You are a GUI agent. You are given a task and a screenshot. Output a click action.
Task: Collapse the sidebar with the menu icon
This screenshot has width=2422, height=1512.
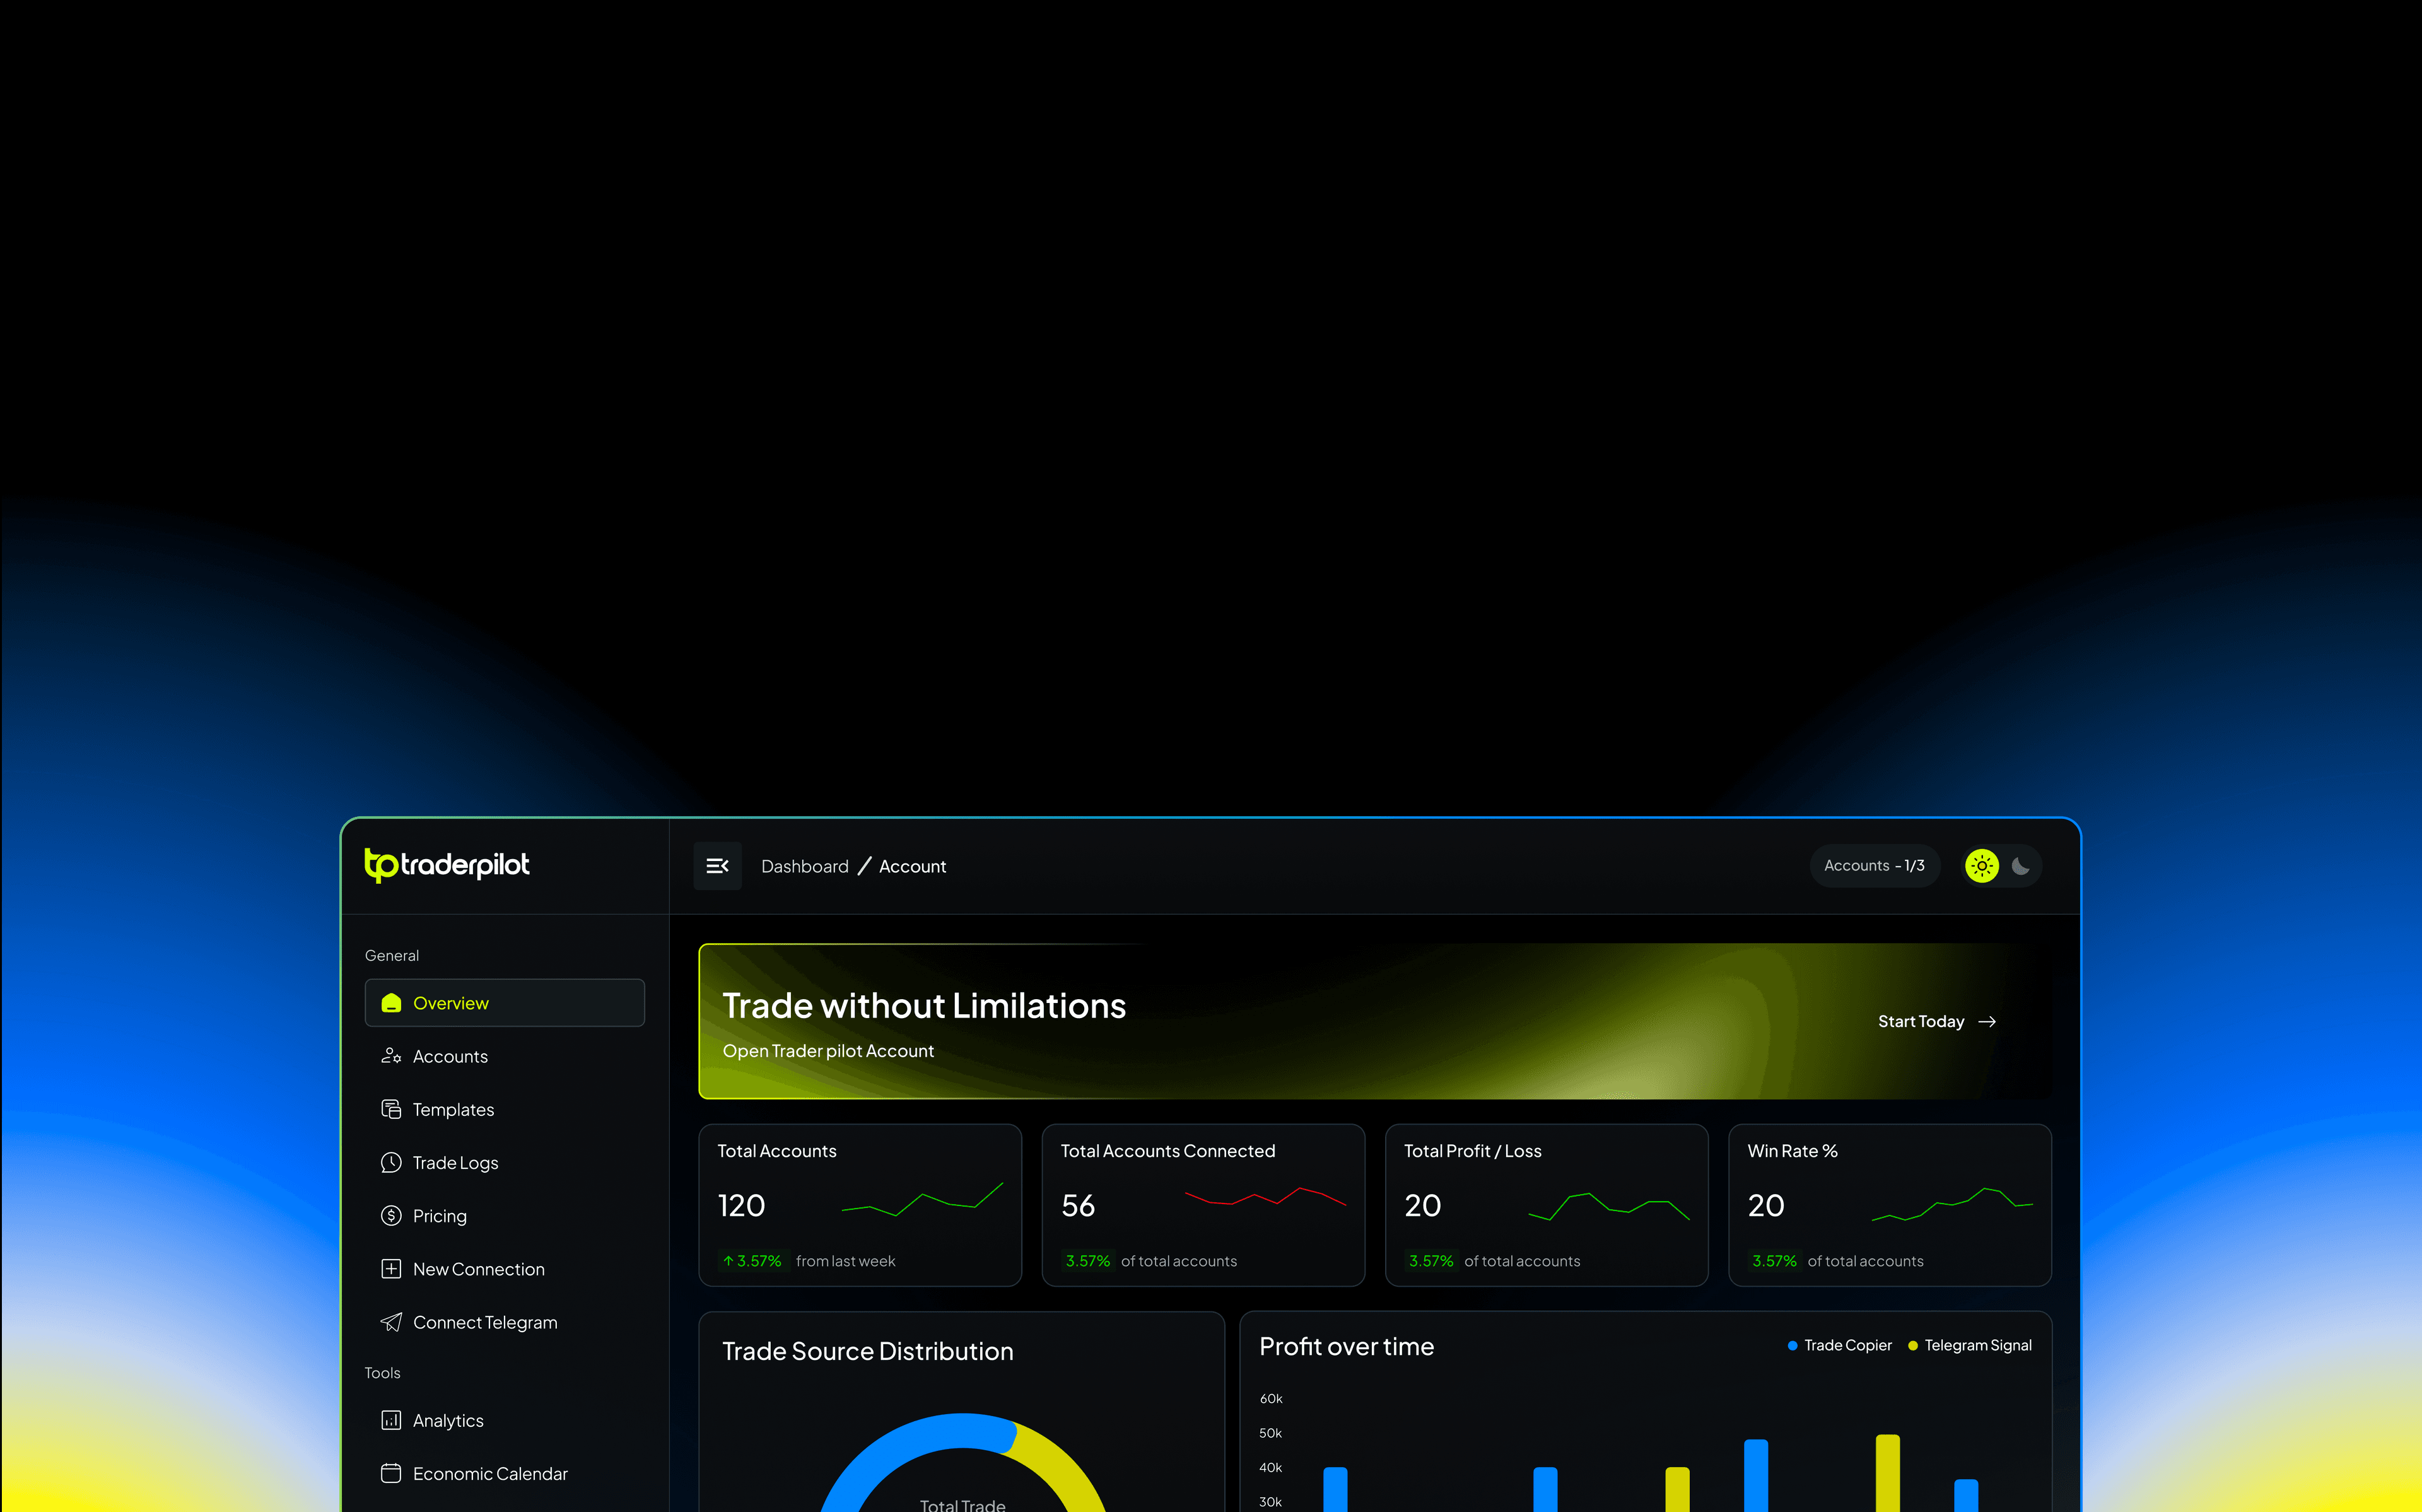tap(718, 866)
